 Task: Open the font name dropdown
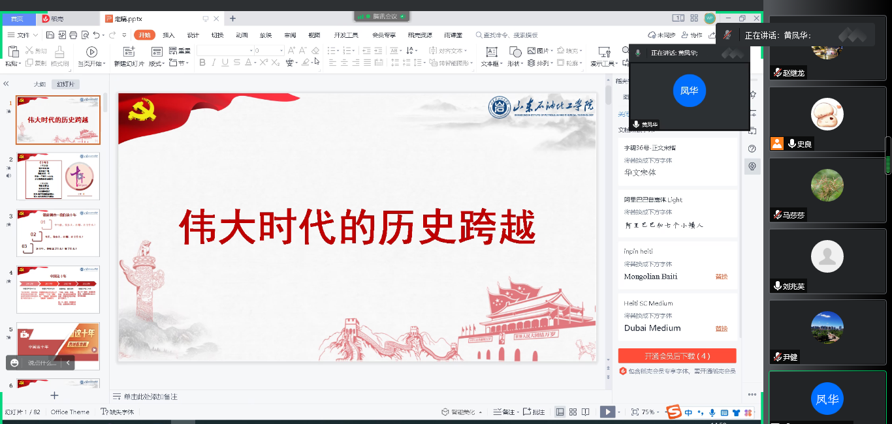(250, 50)
